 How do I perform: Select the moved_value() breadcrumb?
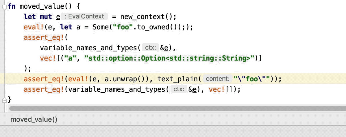34,119
